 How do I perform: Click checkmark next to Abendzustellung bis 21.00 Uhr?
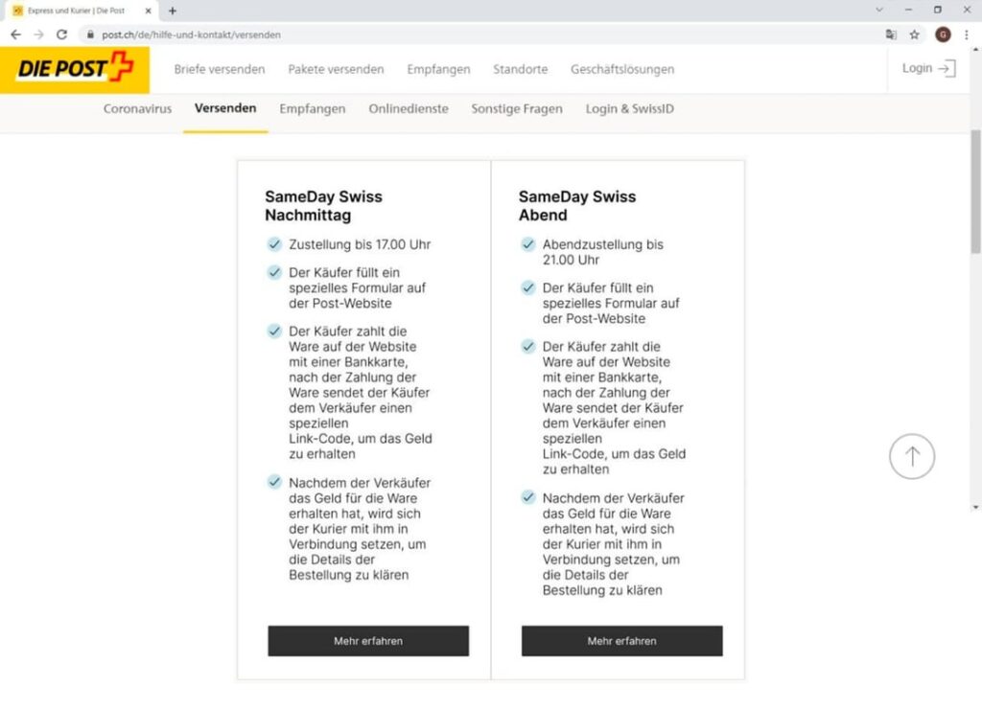click(528, 244)
